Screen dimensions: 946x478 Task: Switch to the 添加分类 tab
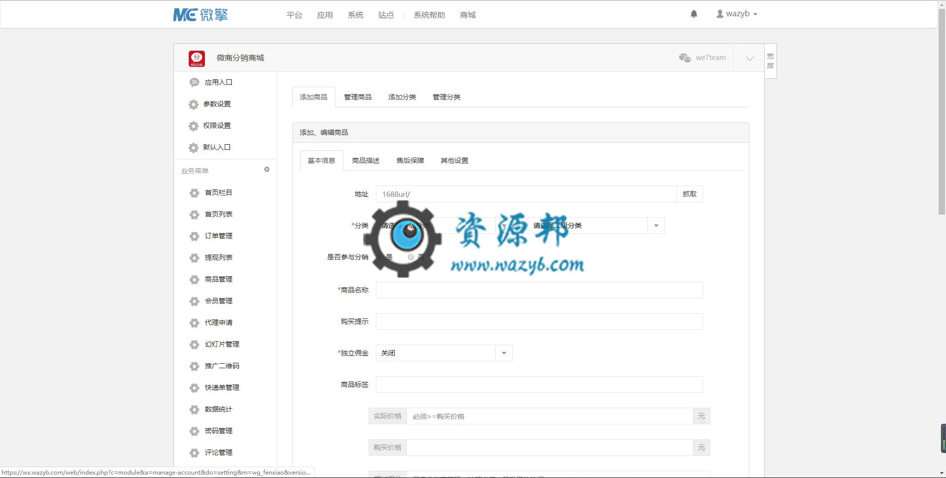coord(402,97)
